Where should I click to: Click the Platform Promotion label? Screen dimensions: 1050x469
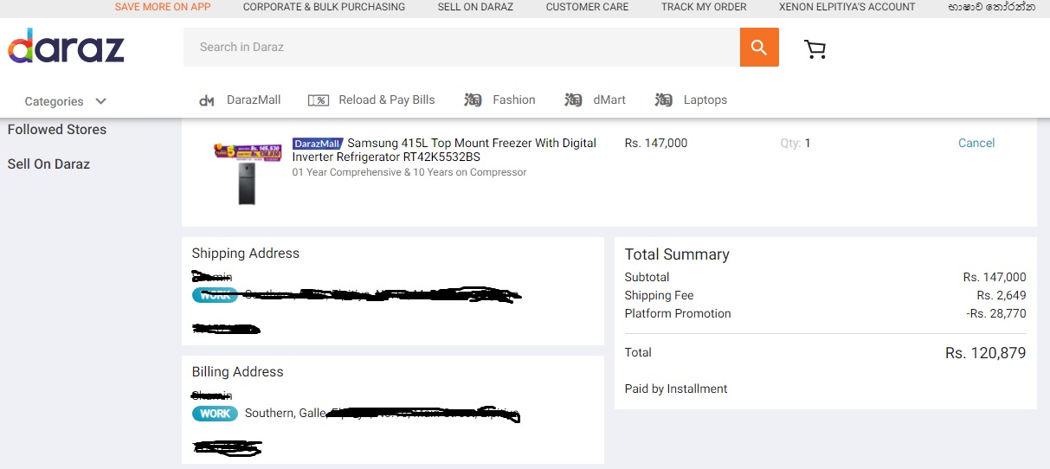678,314
